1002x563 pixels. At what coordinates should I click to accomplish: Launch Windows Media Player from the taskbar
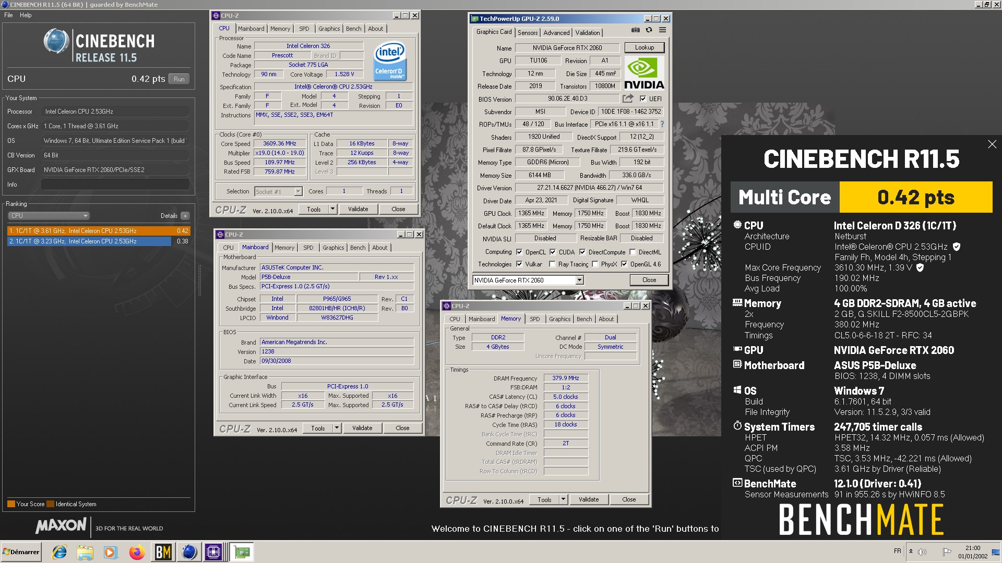tap(111, 552)
